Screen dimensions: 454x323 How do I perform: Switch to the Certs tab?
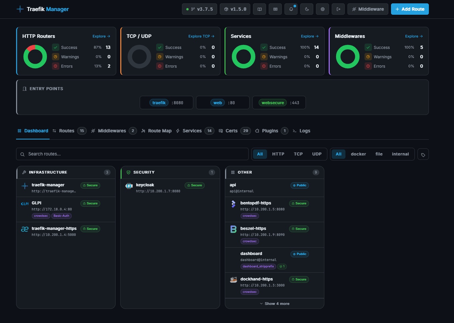235,131
